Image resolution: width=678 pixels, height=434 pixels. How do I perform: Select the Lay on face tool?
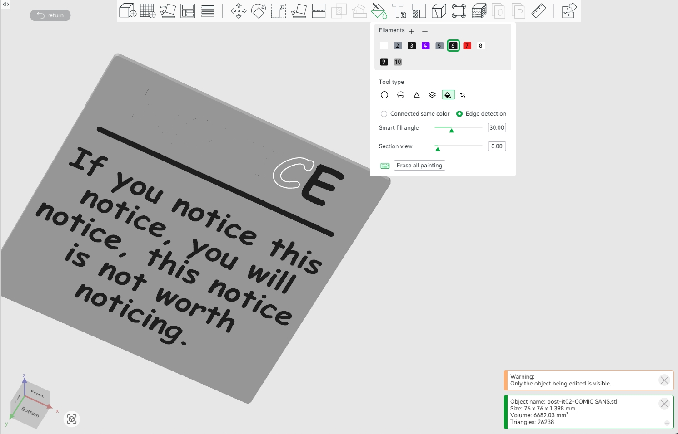[299, 10]
